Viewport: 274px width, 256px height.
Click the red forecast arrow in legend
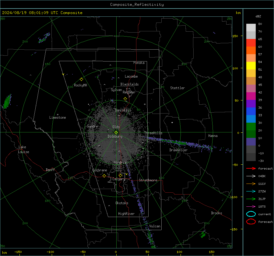[251, 168]
